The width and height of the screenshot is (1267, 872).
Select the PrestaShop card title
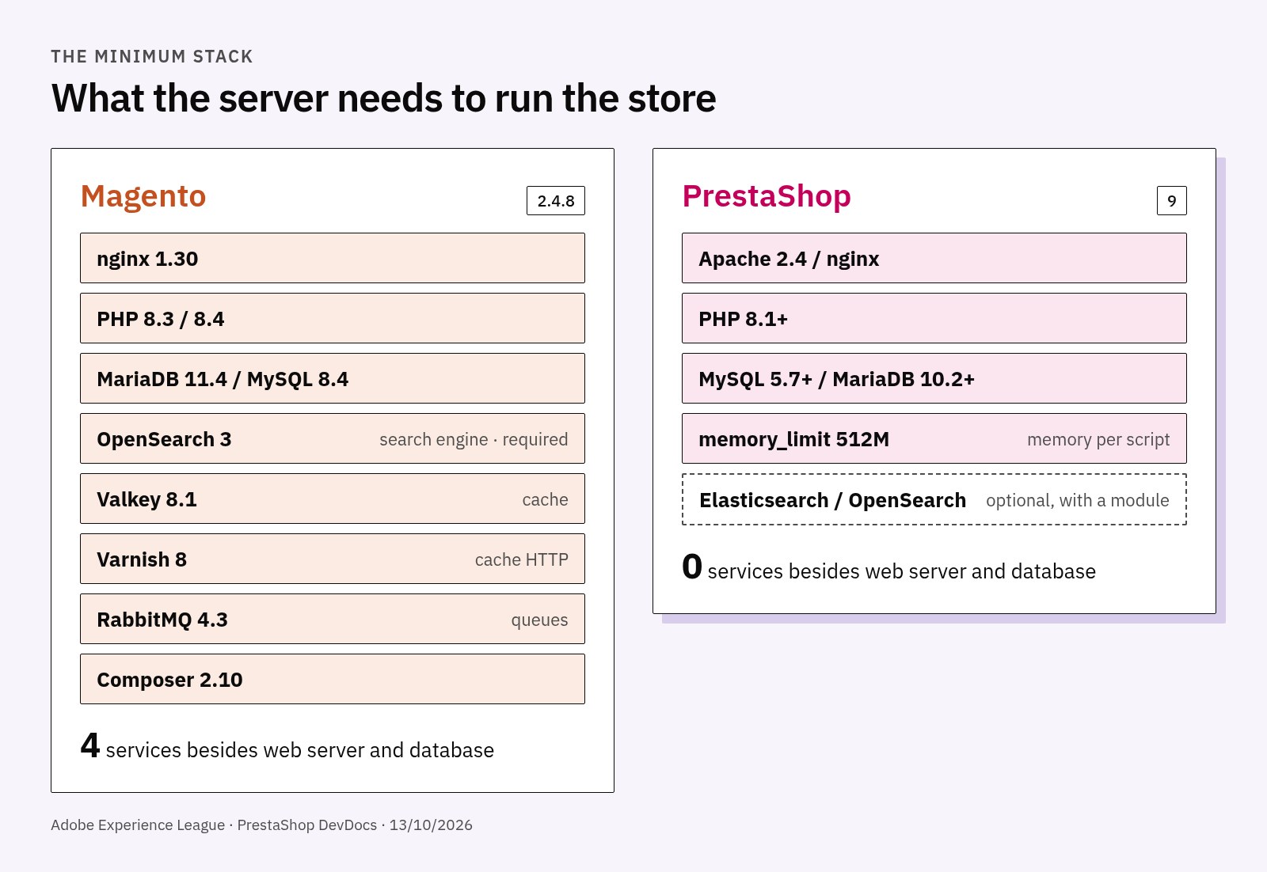point(767,196)
